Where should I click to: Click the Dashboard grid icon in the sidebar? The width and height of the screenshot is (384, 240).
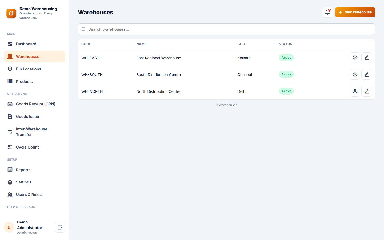coord(10,44)
